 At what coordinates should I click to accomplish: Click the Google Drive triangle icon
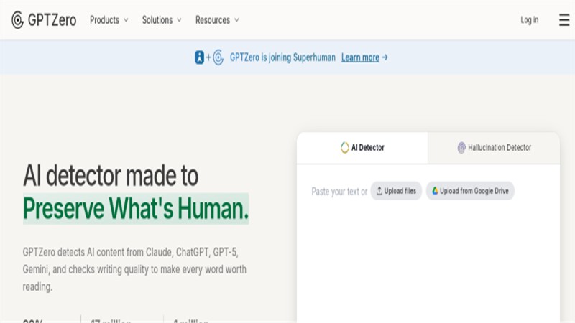tap(435, 191)
